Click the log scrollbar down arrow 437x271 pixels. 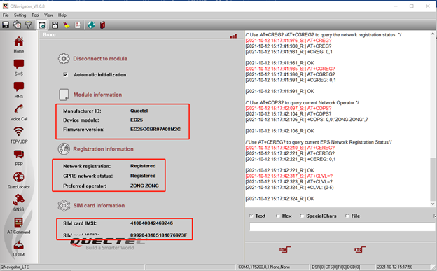click(433, 204)
